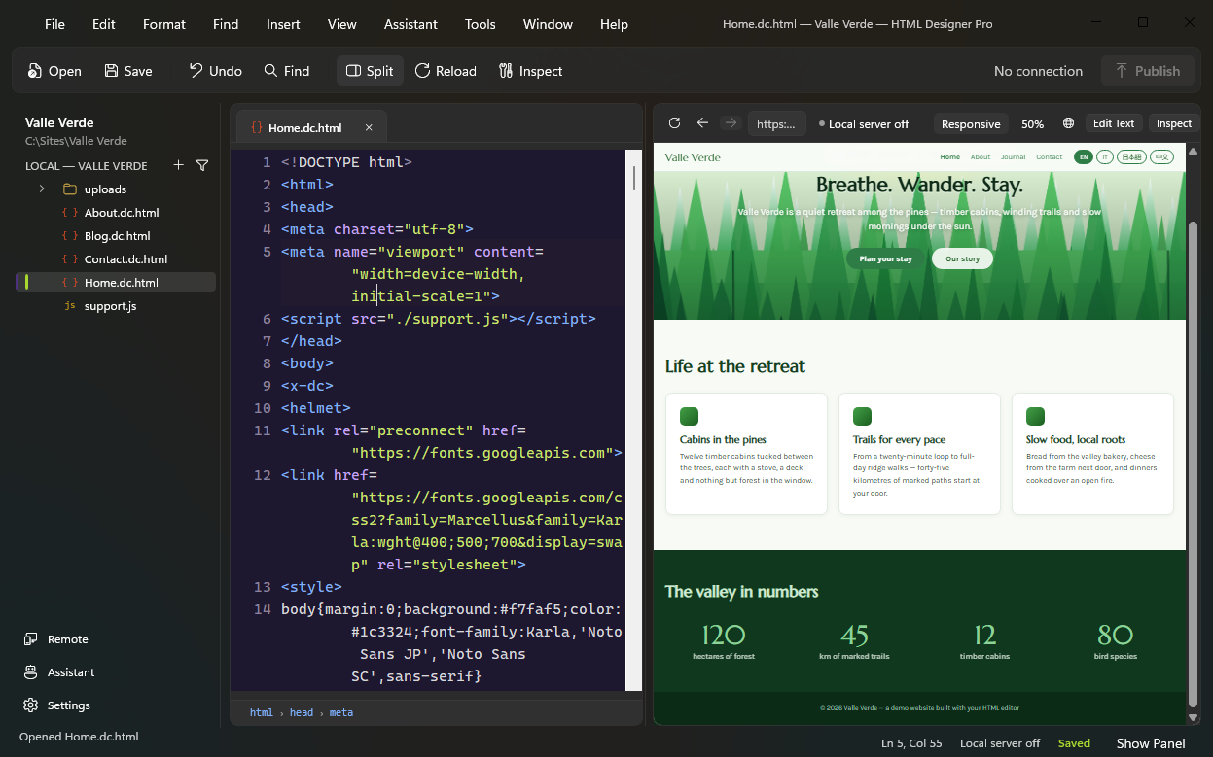The height and width of the screenshot is (757, 1213).
Task: Select About.dc.html in file tree
Action: coord(116,212)
